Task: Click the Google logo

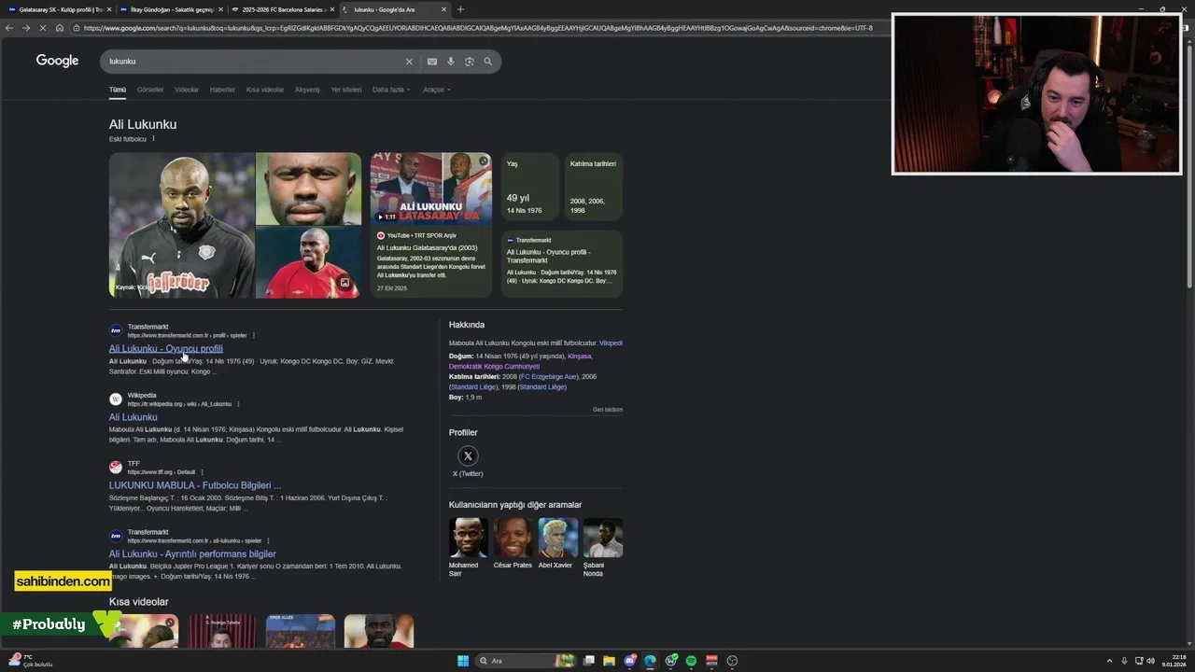Action: coord(57,61)
